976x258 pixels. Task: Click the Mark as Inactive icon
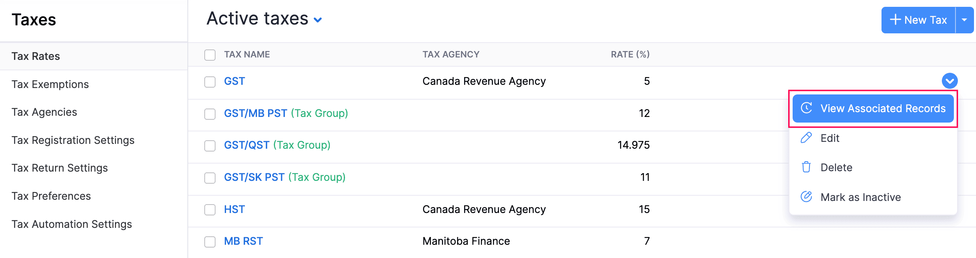tap(806, 197)
